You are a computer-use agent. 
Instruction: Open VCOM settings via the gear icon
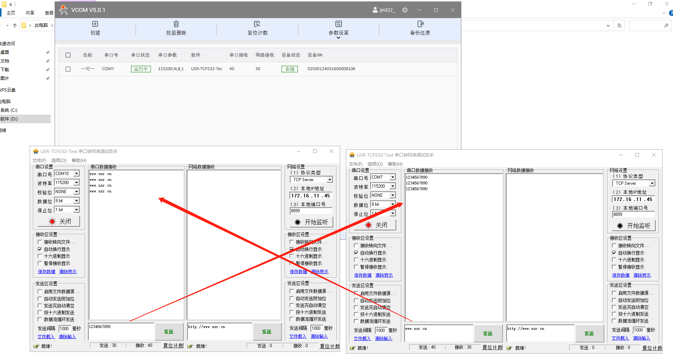(405, 10)
